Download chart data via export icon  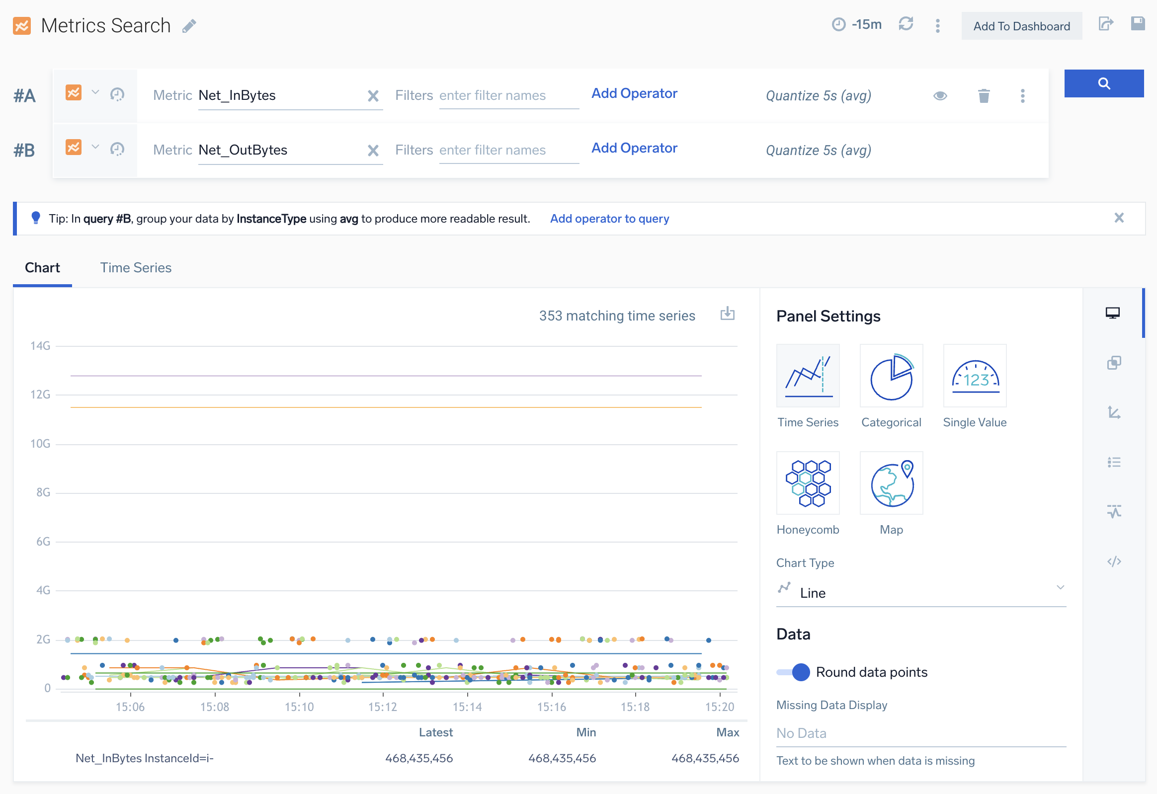(727, 314)
